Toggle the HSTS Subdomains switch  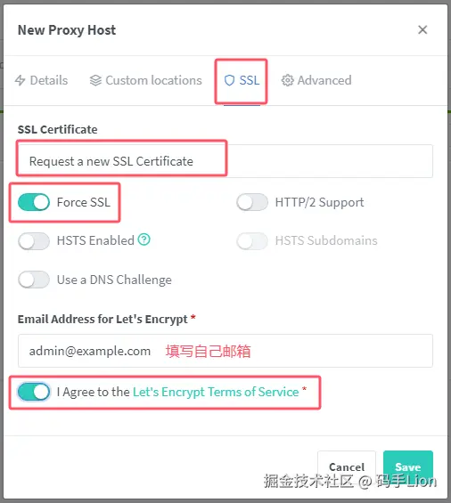pos(252,241)
